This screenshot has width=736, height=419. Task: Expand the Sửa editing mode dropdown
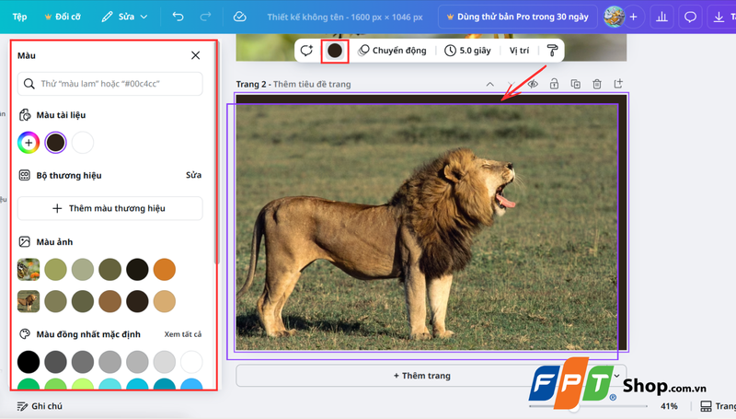pos(124,17)
